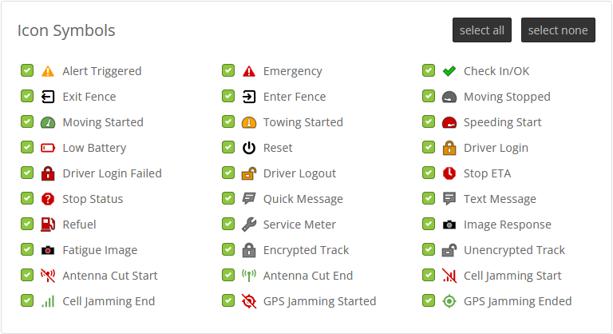Toggle the Speeding Start checkbox
613x334 pixels.
pyautogui.click(x=429, y=122)
